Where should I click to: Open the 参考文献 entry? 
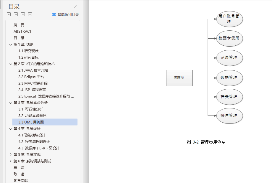[21, 180]
